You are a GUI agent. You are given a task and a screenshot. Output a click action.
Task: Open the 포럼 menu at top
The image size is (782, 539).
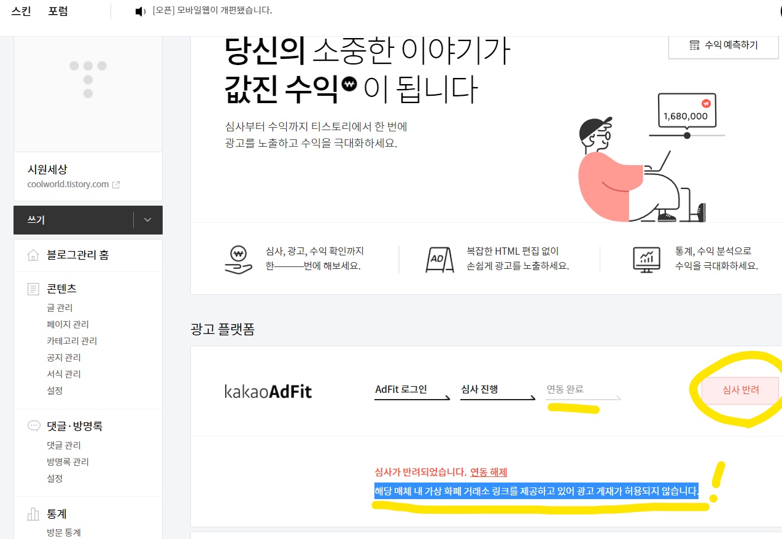(58, 11)
